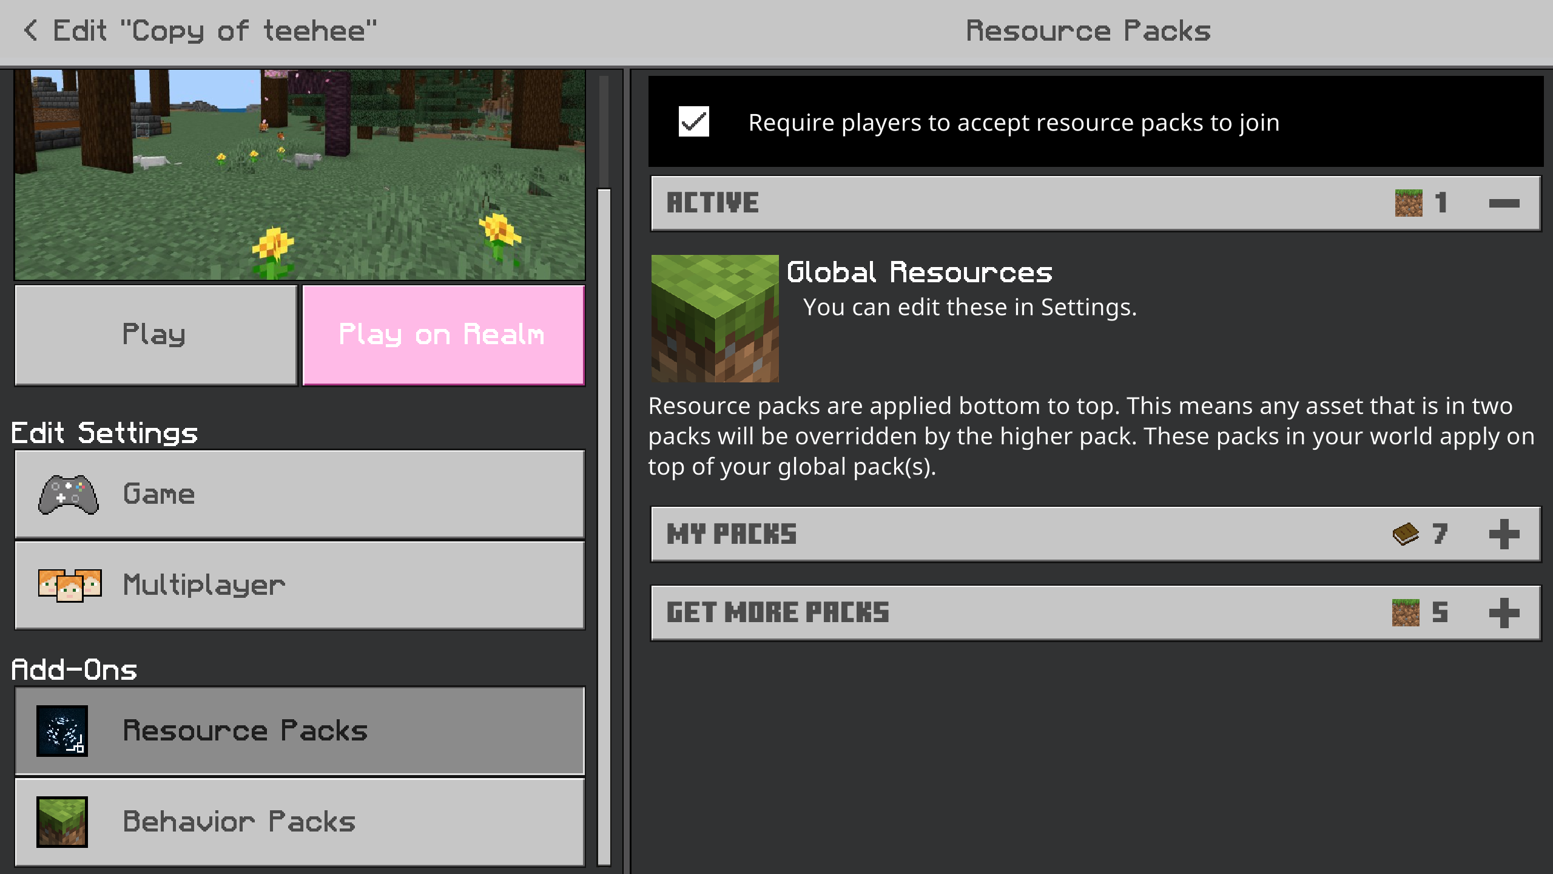Expand My Packs with the plus button
Image resolution: width=1553 pixels, height=874 pixels.
1504,534
